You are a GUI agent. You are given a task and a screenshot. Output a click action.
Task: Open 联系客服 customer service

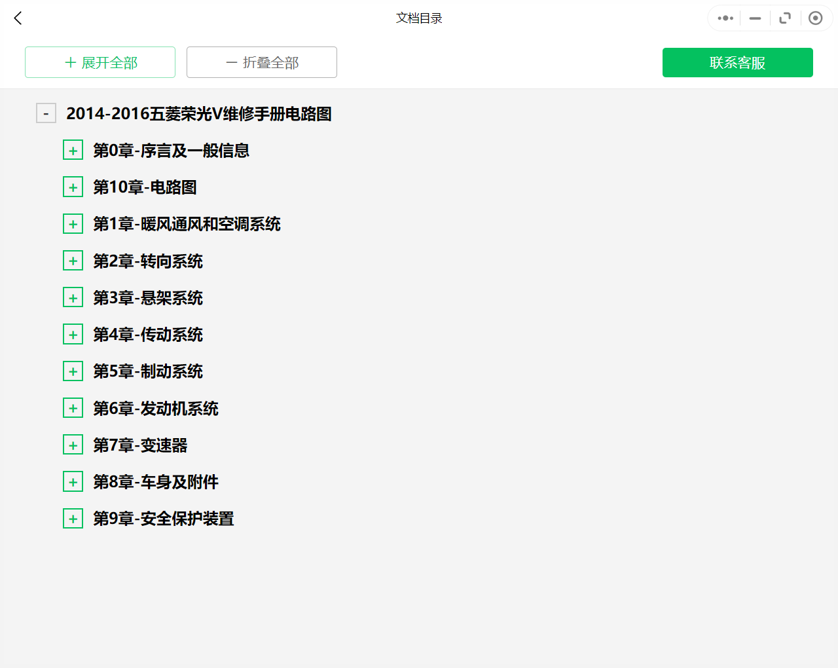737,62
